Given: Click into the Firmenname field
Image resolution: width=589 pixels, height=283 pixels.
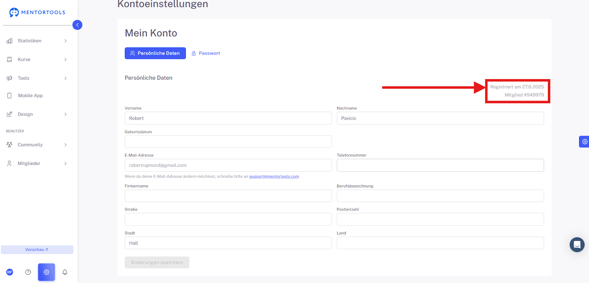Looking at the screenshot, I should coord(228,196).
